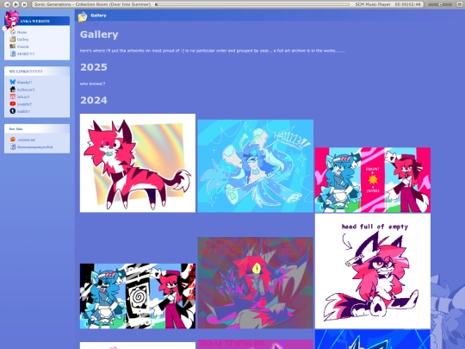Click the Friends people icon
This screenshot has width=465, height=349.
12,46
